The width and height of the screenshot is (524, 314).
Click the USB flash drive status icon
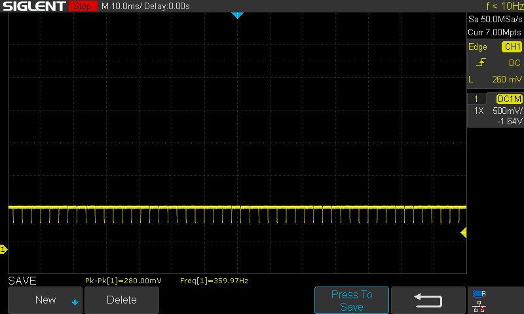[x=479, y=294]
